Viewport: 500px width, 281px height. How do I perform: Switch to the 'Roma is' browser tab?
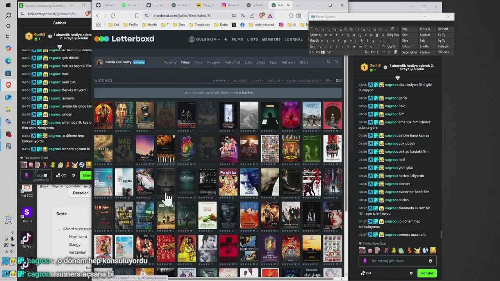130,5
